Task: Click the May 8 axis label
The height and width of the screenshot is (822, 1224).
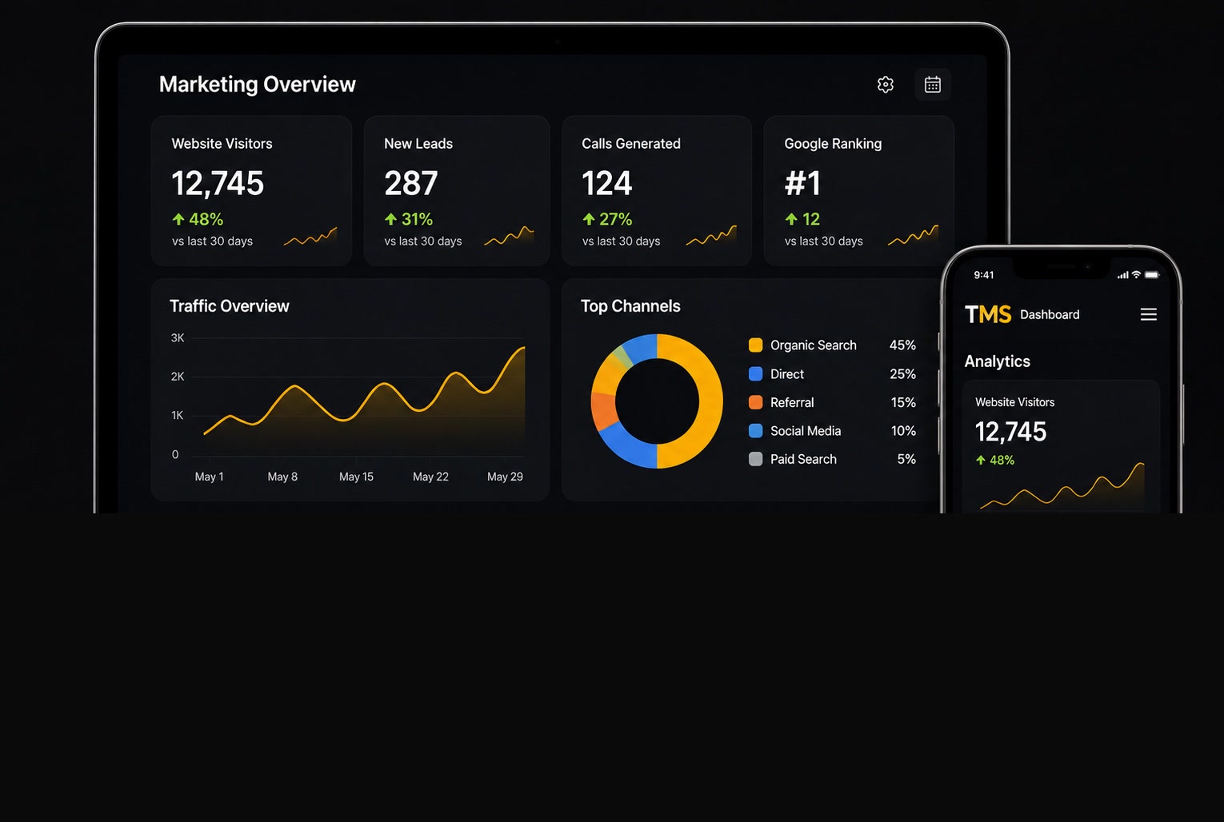Action: pos(282,477)
